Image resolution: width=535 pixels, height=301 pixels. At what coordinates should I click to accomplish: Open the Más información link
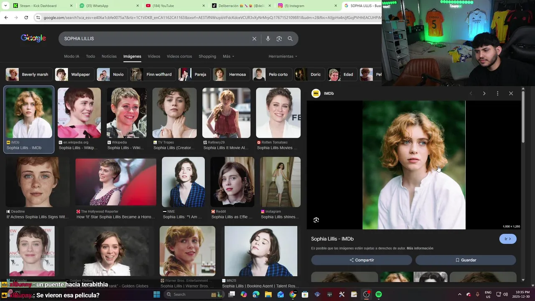coord(420,248)
